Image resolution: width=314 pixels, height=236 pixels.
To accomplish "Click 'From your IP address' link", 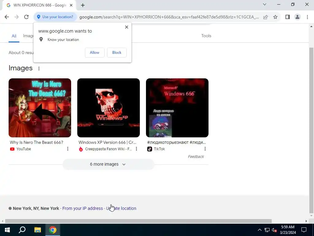I will tap(82, 208).
